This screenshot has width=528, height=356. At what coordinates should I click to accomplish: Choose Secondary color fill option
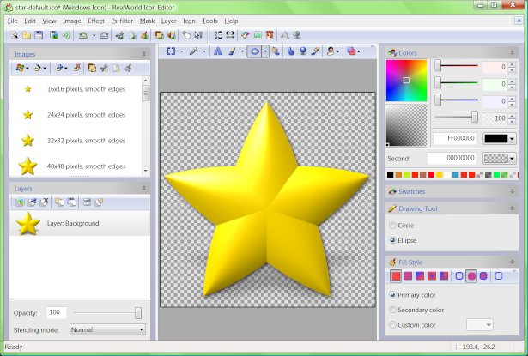point(393,310)
